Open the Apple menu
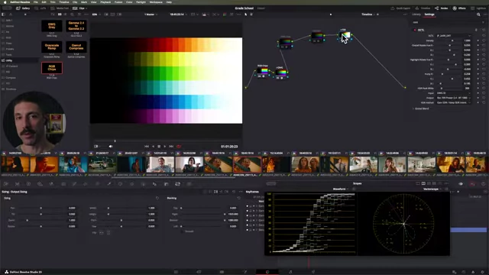 pyautogui.click(x=5, y=2)
